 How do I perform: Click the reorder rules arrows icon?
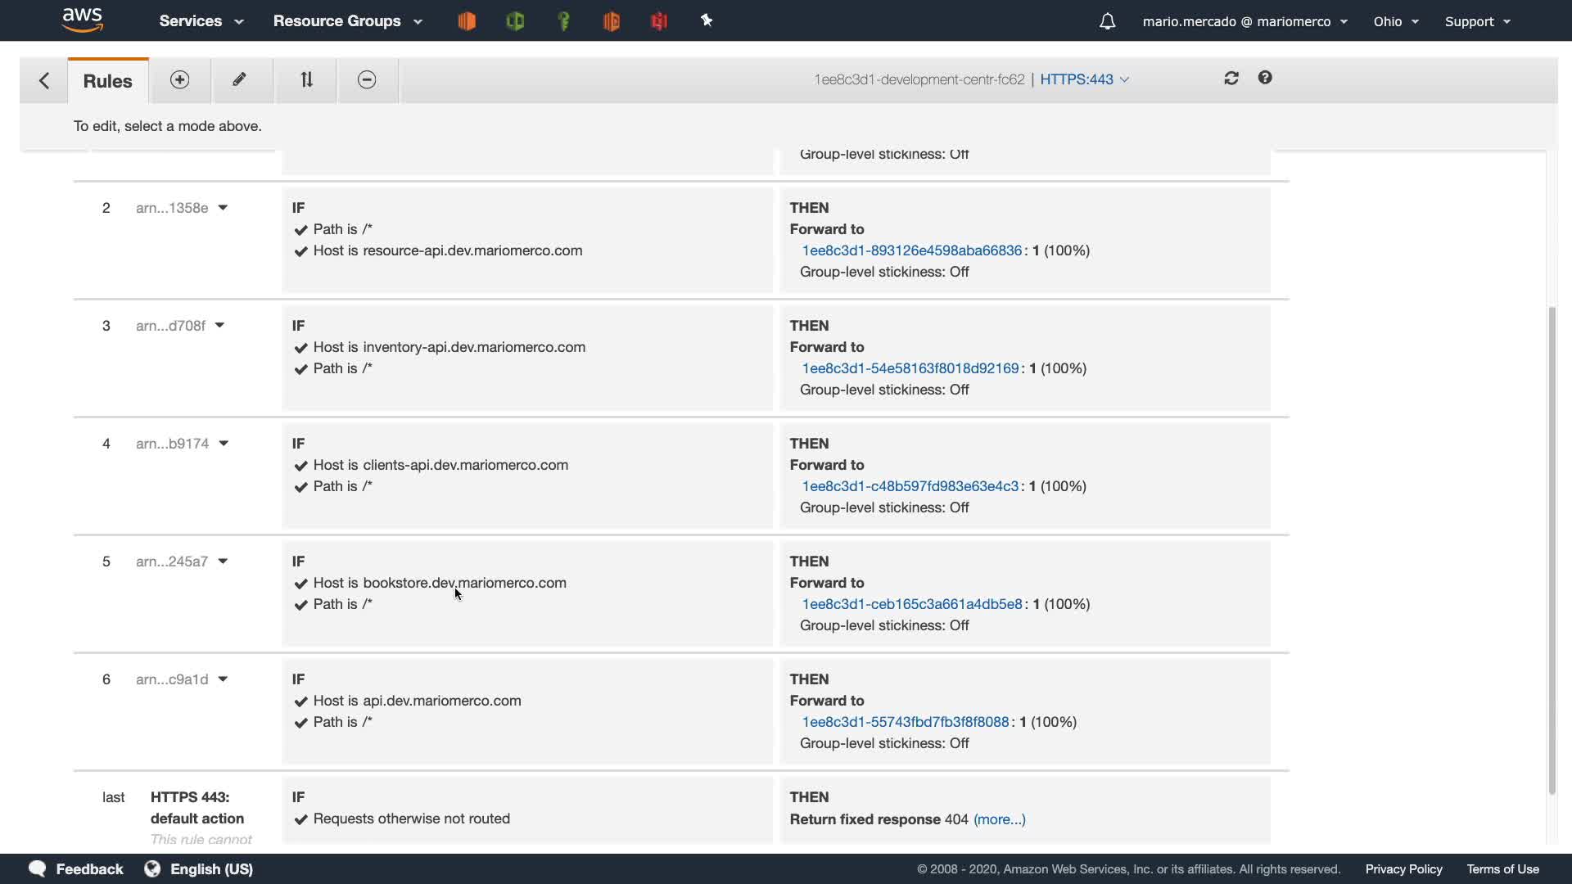tap(306, 79)
